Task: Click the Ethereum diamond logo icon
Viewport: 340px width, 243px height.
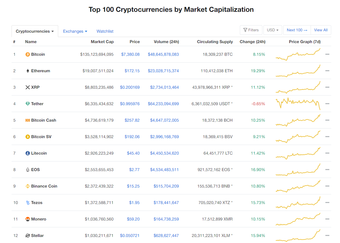Action: tap(27, 71)
